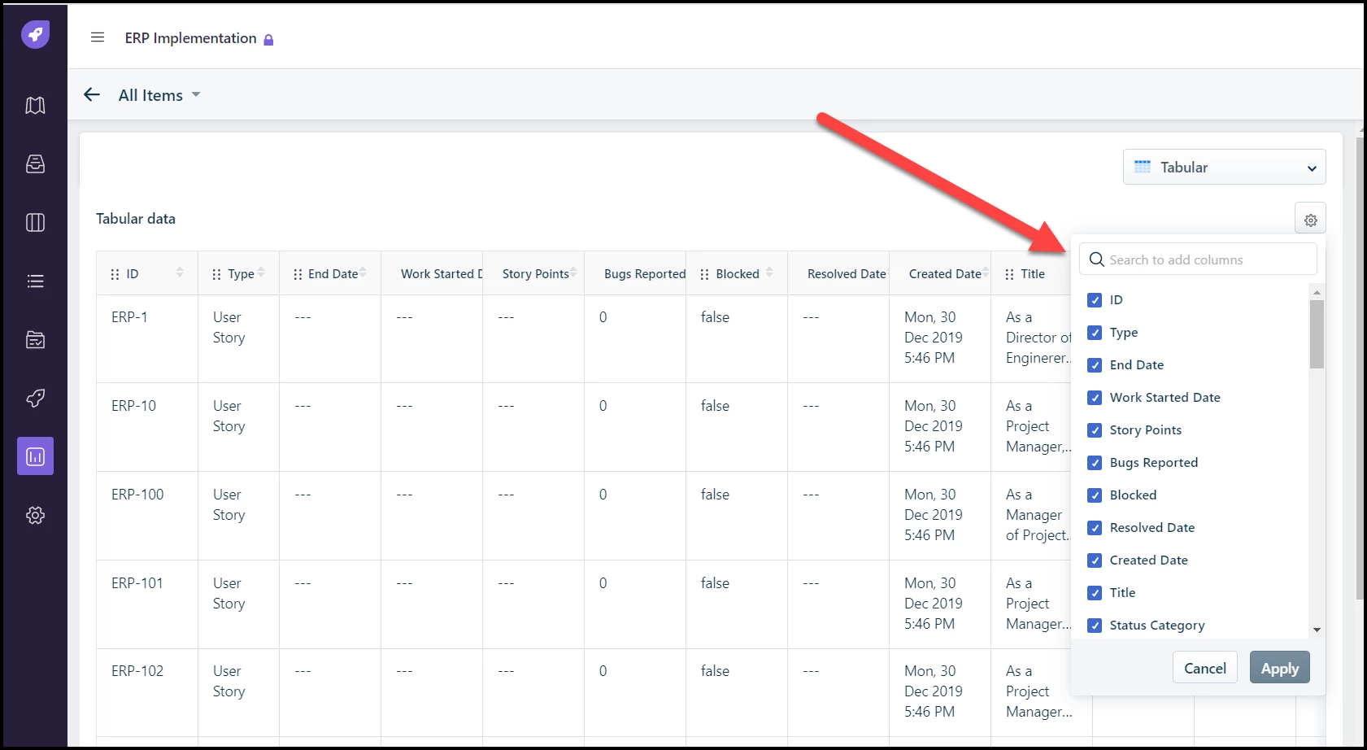1367x750 pixels.
Task: Grab the drag handle of the ID column
Action: 115,274
